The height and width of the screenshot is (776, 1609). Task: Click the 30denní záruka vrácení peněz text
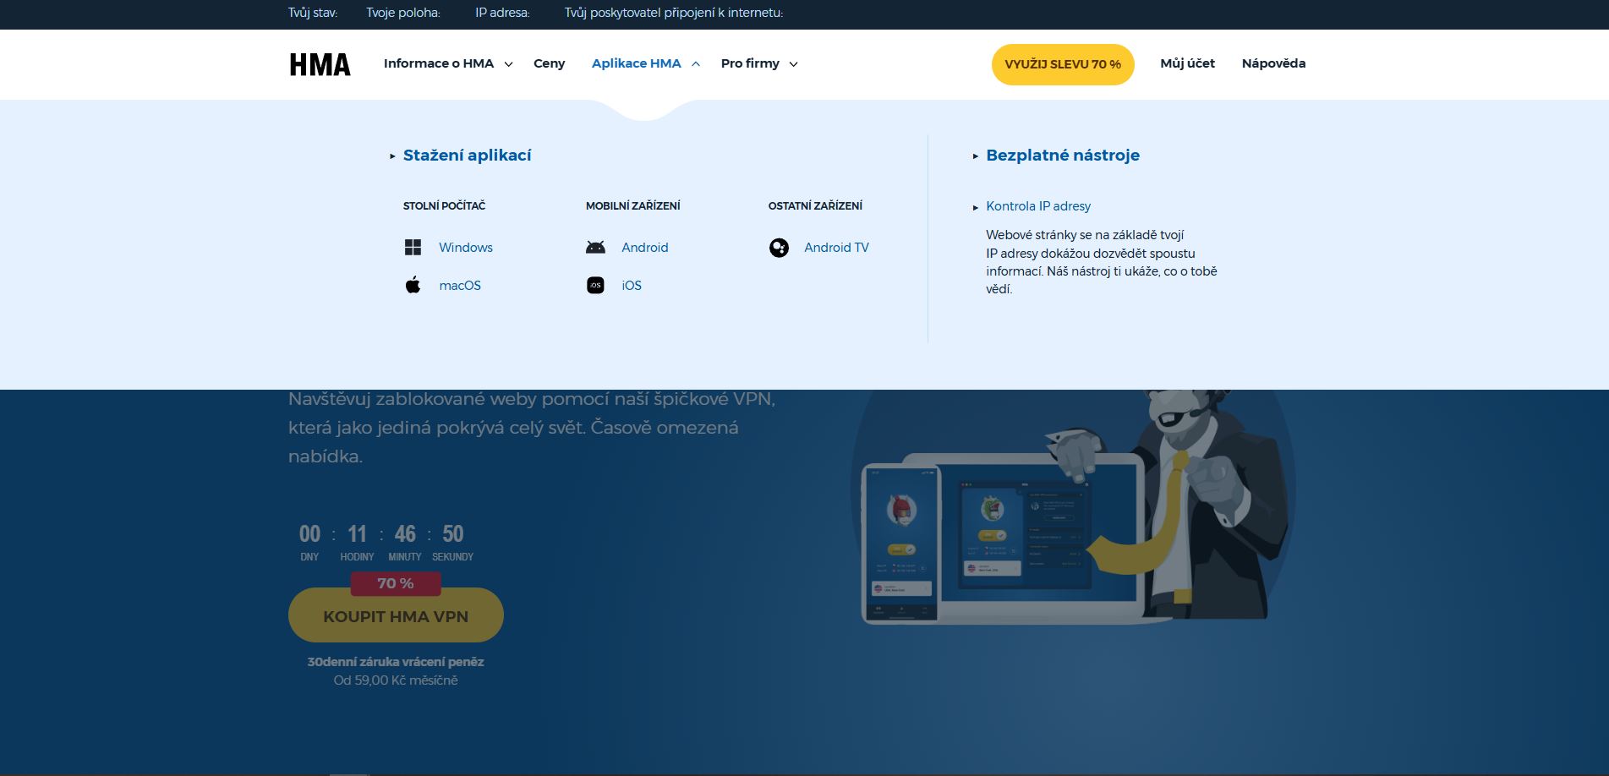pos(396,662)
